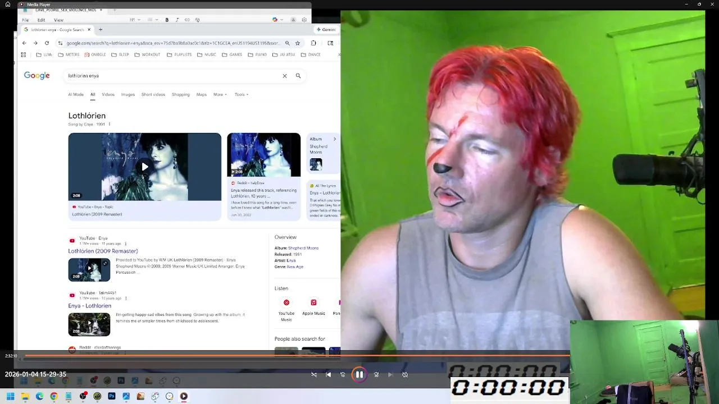Image resolution: width=719 pixels, height=404 pixels.
Task: Click the 'Shepherd Moons' album link in Overview
Action: tap(303, 248)
